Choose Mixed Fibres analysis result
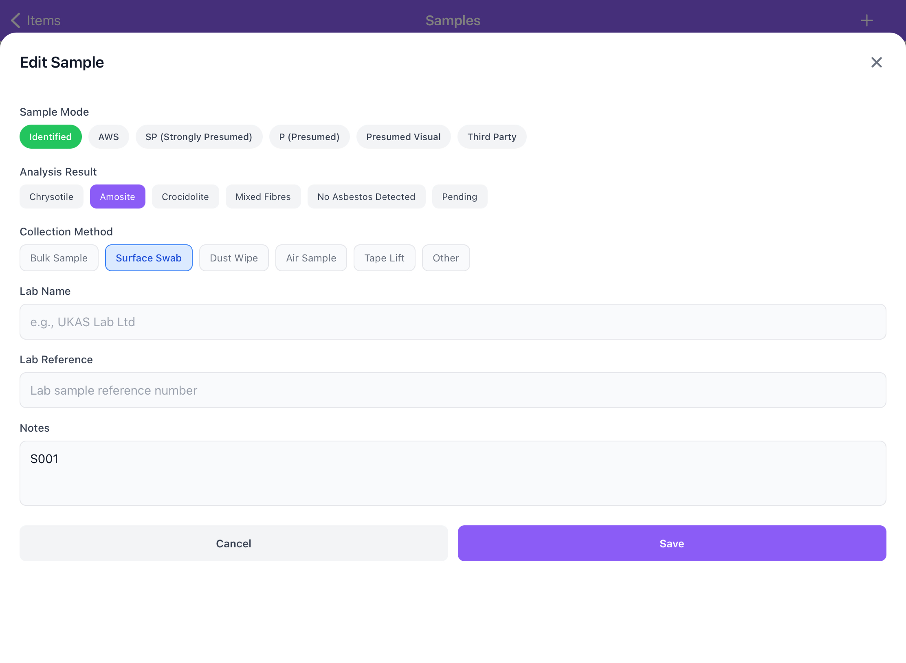The image size is (906, 663). [263, 197]
